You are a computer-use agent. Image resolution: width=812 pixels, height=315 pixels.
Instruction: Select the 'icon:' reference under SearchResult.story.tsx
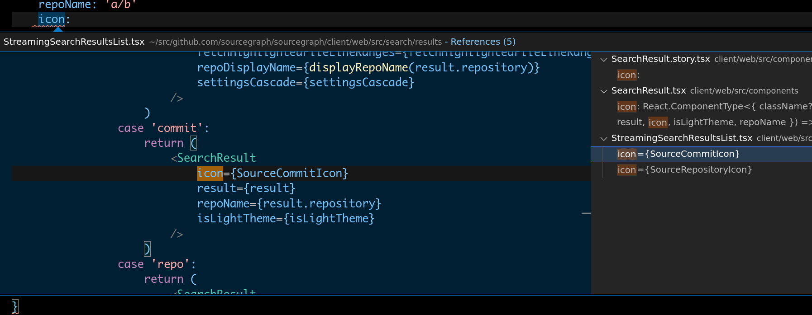(628, 75)
